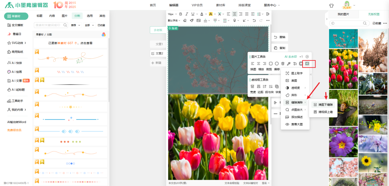This screenshot has height=186, width=389.
Task: Select the format painter brush
Action: (x=192, y=20)
